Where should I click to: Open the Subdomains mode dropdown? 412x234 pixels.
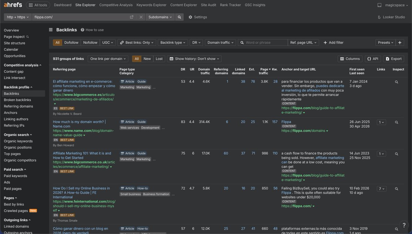click(160, 17)
